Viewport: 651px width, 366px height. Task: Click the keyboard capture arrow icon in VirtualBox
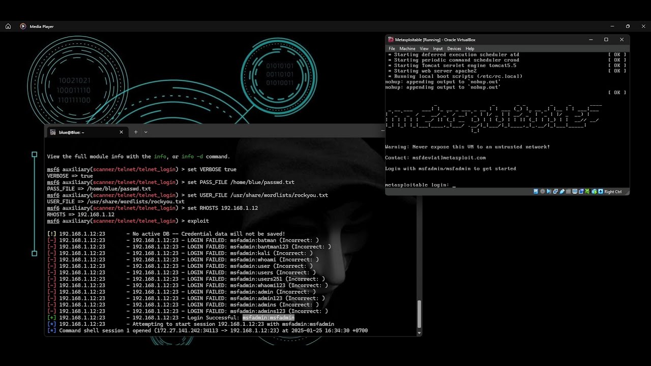pyautogui.click(x=601, y=192)
